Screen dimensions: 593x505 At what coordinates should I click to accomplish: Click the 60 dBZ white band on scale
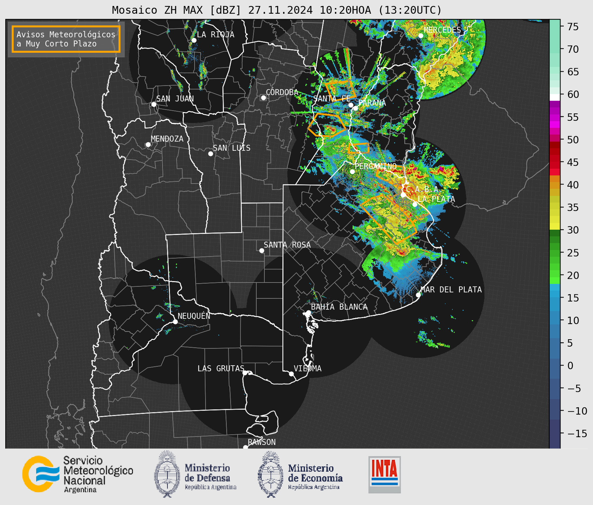tap(555, 97)
